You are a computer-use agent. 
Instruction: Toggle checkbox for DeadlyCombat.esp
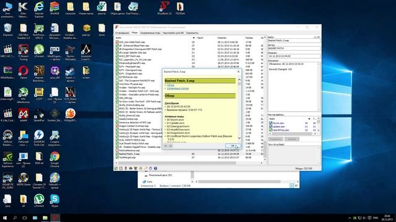[x=117, y=119]
